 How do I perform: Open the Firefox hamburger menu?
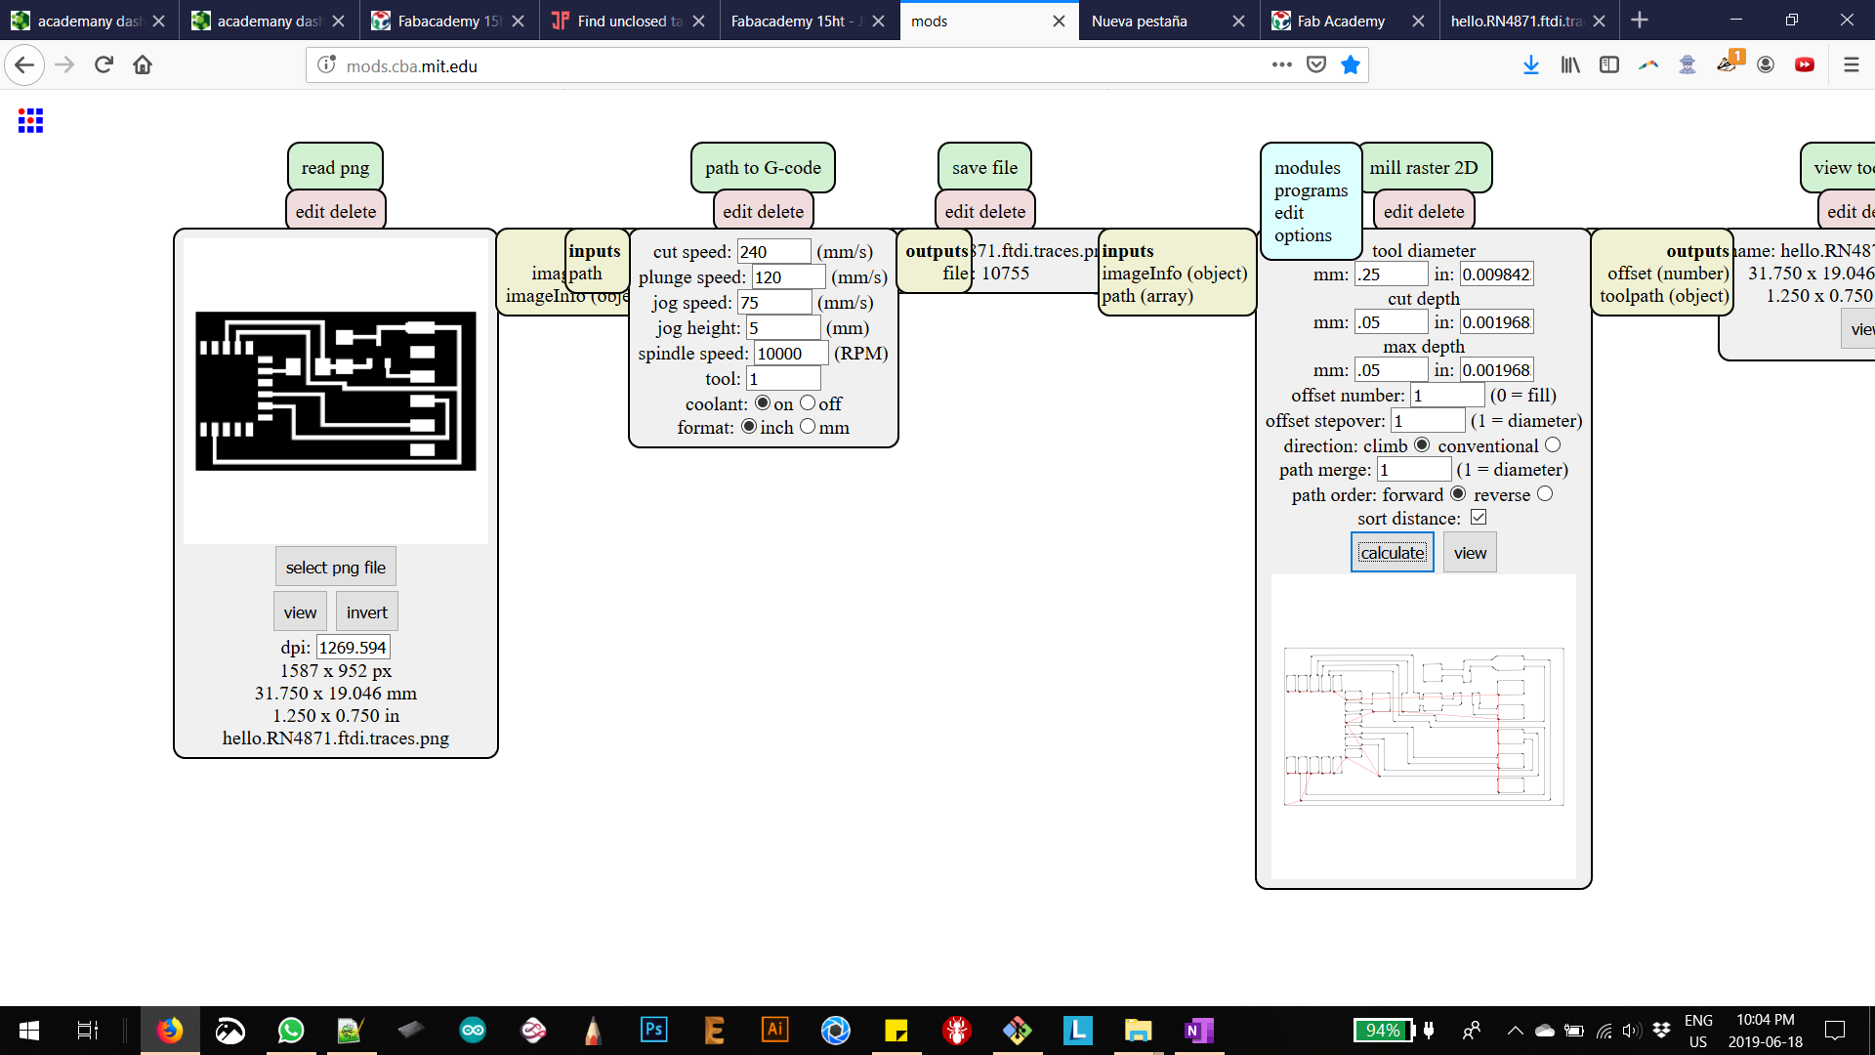[x=1851, y=65]
